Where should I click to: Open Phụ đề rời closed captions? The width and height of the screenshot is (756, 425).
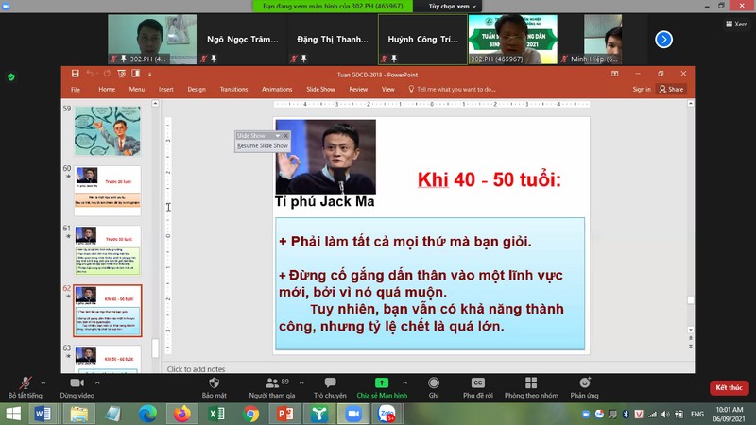pos(477,384)
